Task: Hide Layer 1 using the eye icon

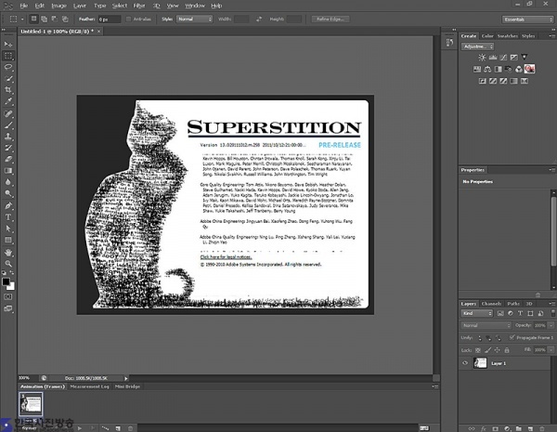Action: pyautogui.click(x=465, y=363)
